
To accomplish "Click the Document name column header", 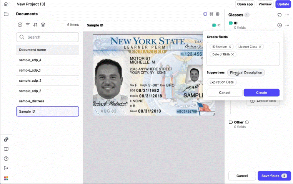I will 47,50.
